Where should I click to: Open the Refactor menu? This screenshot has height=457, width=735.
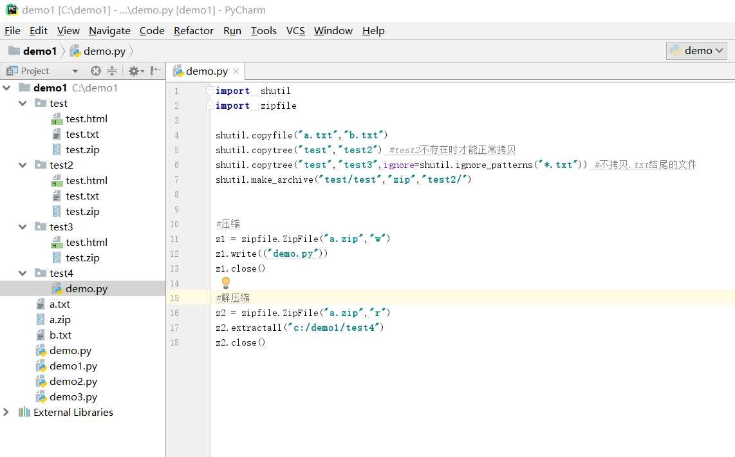click(194, 30)
